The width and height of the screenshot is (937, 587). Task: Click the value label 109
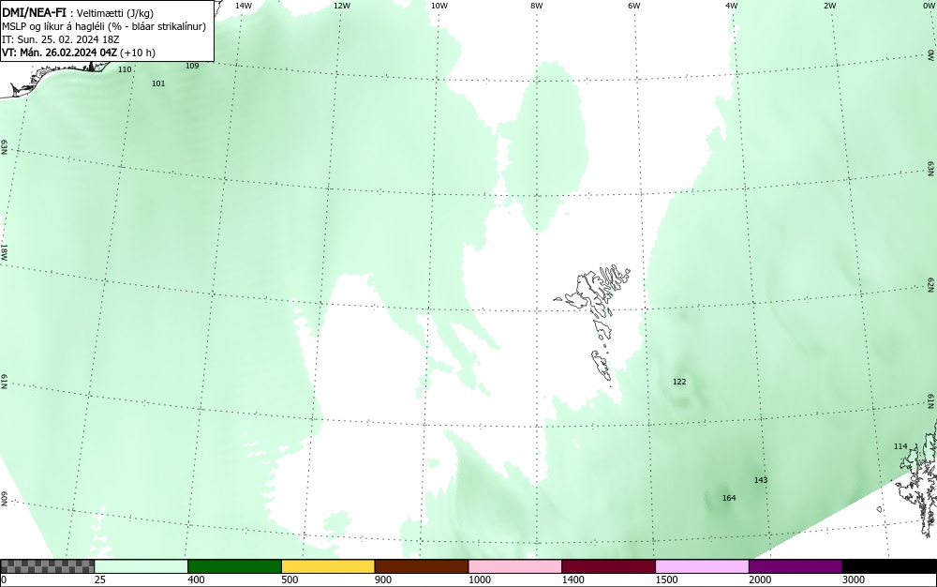192,66
